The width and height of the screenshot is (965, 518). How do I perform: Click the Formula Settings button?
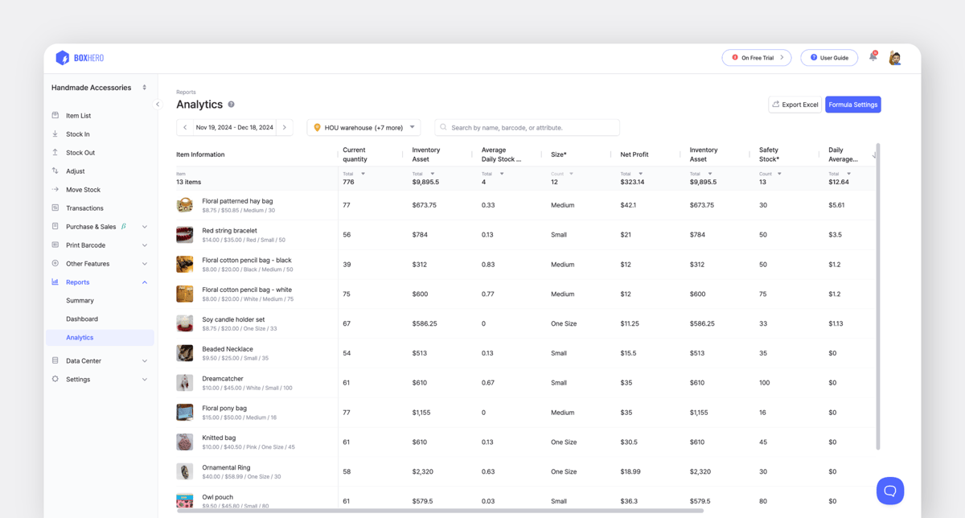852,105
